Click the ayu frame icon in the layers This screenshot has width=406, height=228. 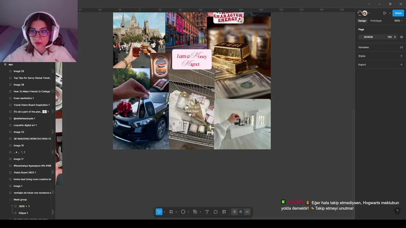pos(5,64)
